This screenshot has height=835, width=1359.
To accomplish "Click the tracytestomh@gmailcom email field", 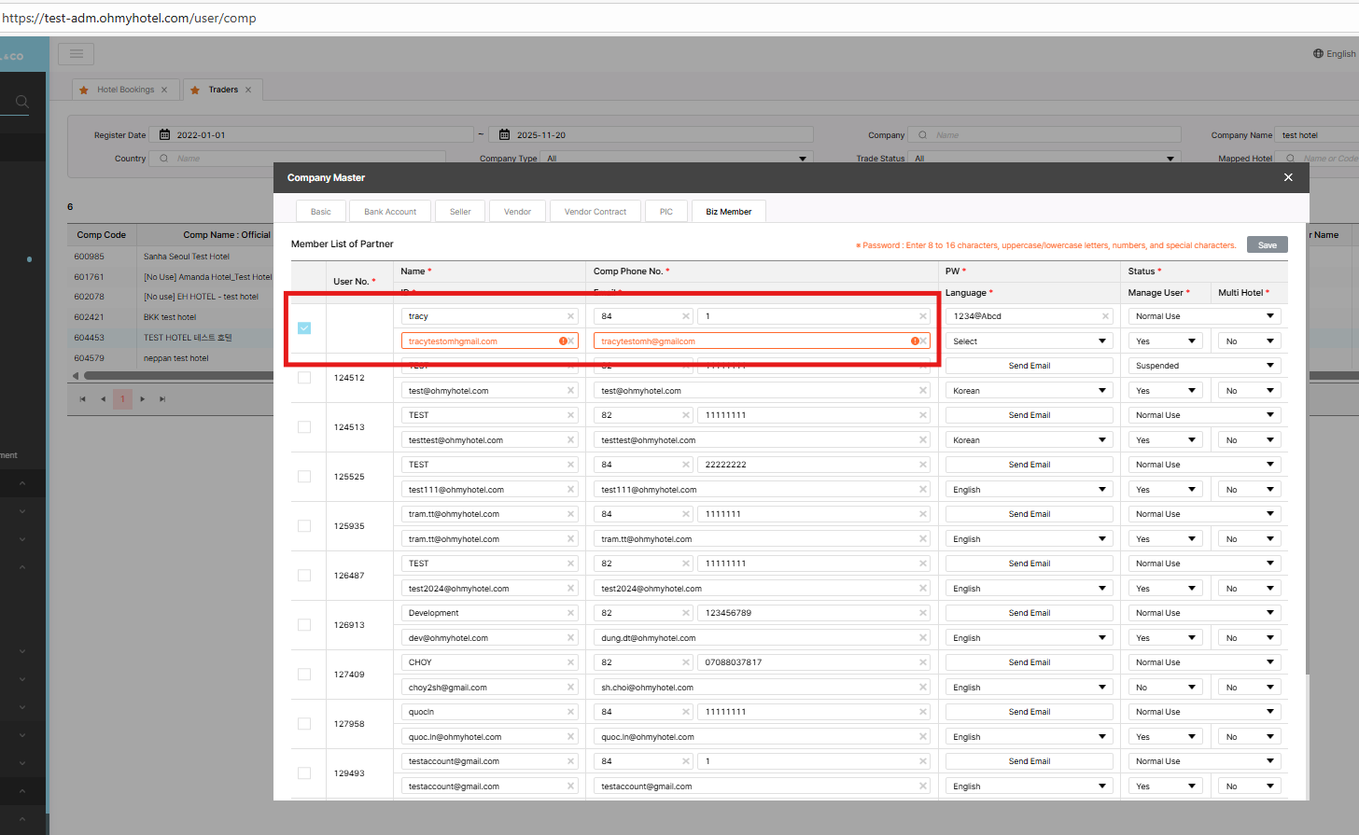I will tap(751, 341).
